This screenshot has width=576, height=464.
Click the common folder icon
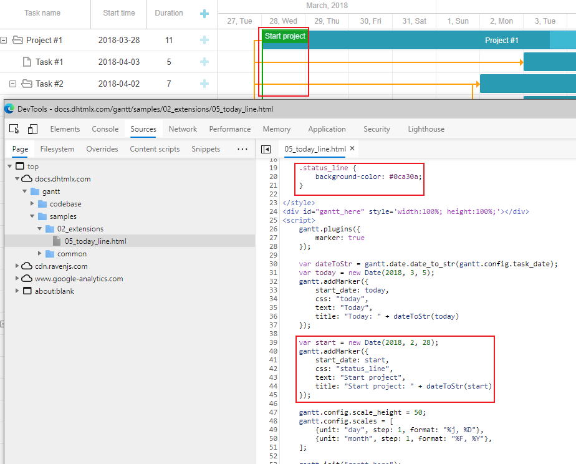[x=50, y=254]
